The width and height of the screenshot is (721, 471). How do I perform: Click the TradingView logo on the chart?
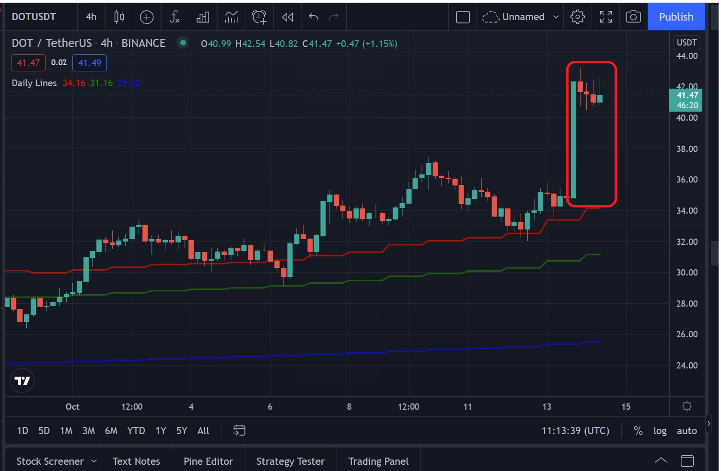click(x=22, y=380)
